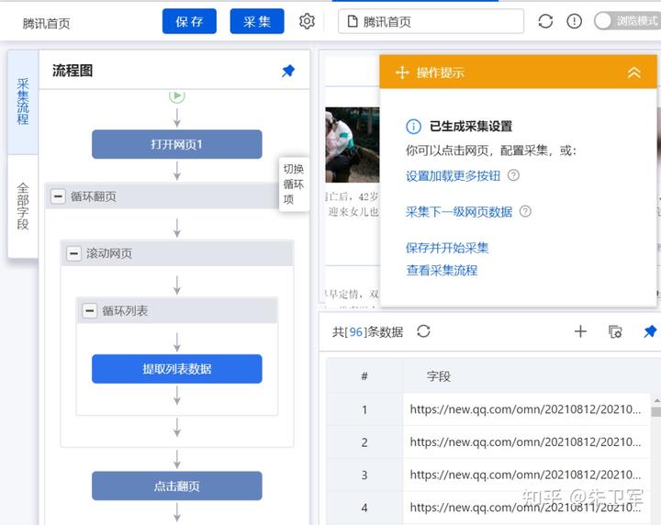Viewport: 661px width, 525px height.
Task: Collapse the 操作提示 panel with chevrons
Action: 633,73
